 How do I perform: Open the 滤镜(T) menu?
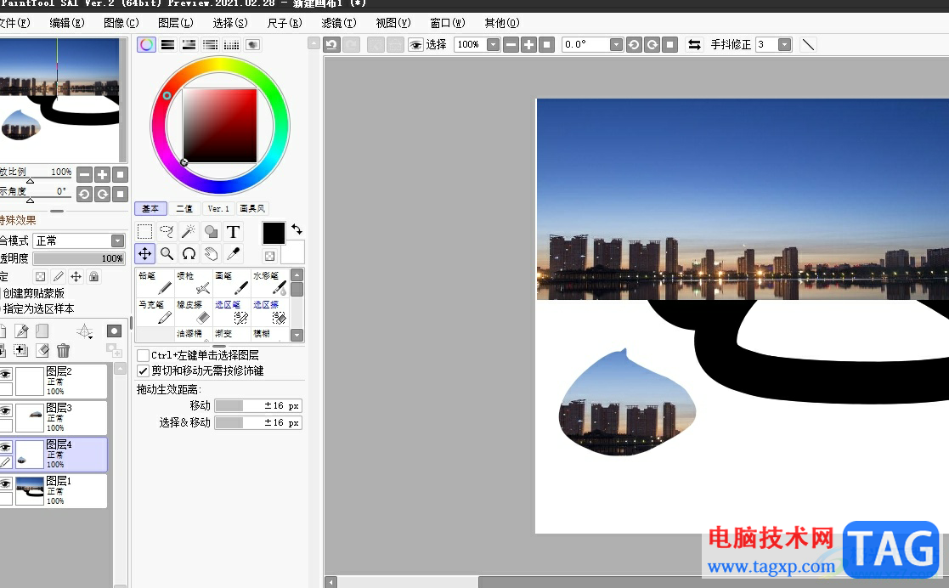[x=339, y=23]
